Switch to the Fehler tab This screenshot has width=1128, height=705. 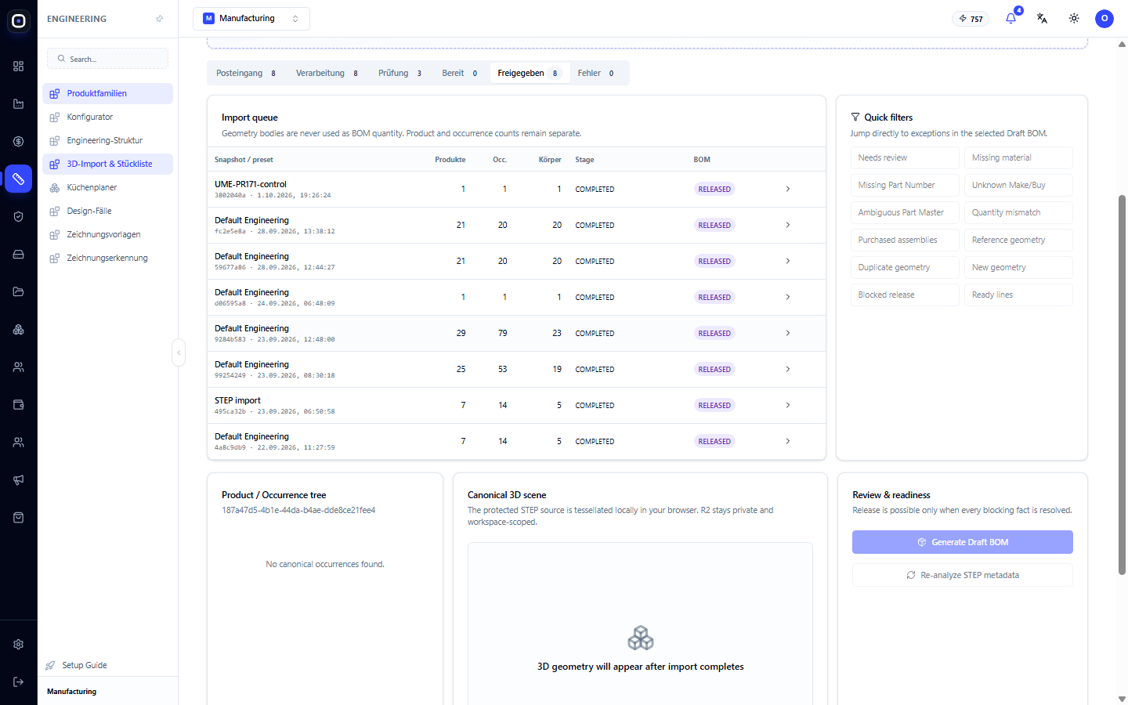596,73
